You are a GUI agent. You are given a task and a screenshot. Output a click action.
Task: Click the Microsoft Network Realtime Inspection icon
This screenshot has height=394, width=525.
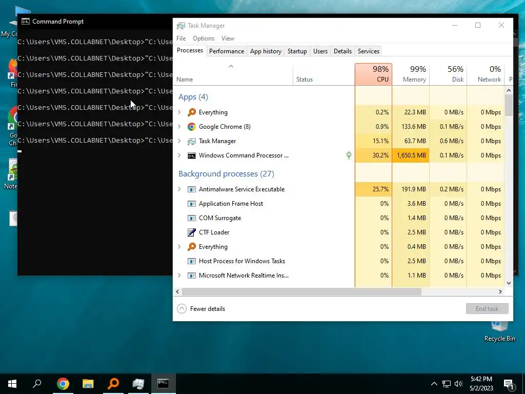pyautogui.click(x=192, y=275)
